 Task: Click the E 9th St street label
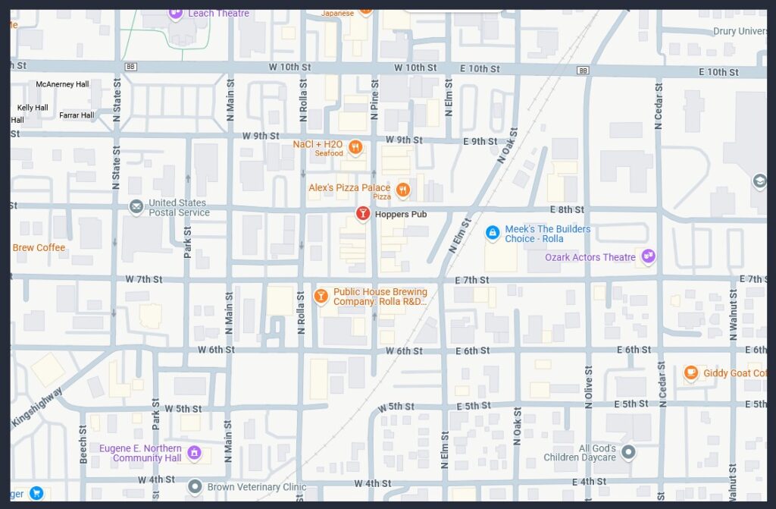tap(480, 142)
